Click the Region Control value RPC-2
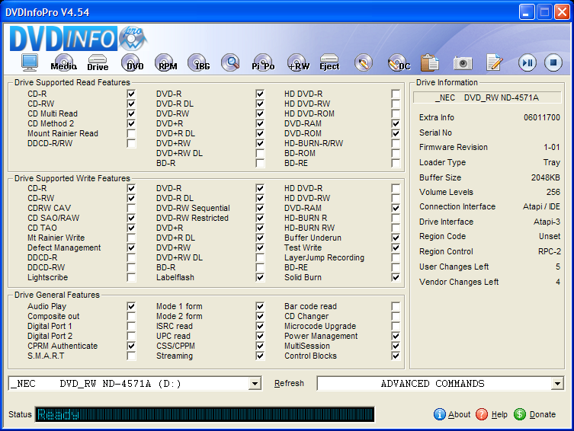Viewport: 574px width, 431px height. click(549, 251)
